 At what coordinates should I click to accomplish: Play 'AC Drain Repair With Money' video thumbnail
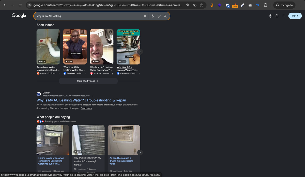click(128, 47)
